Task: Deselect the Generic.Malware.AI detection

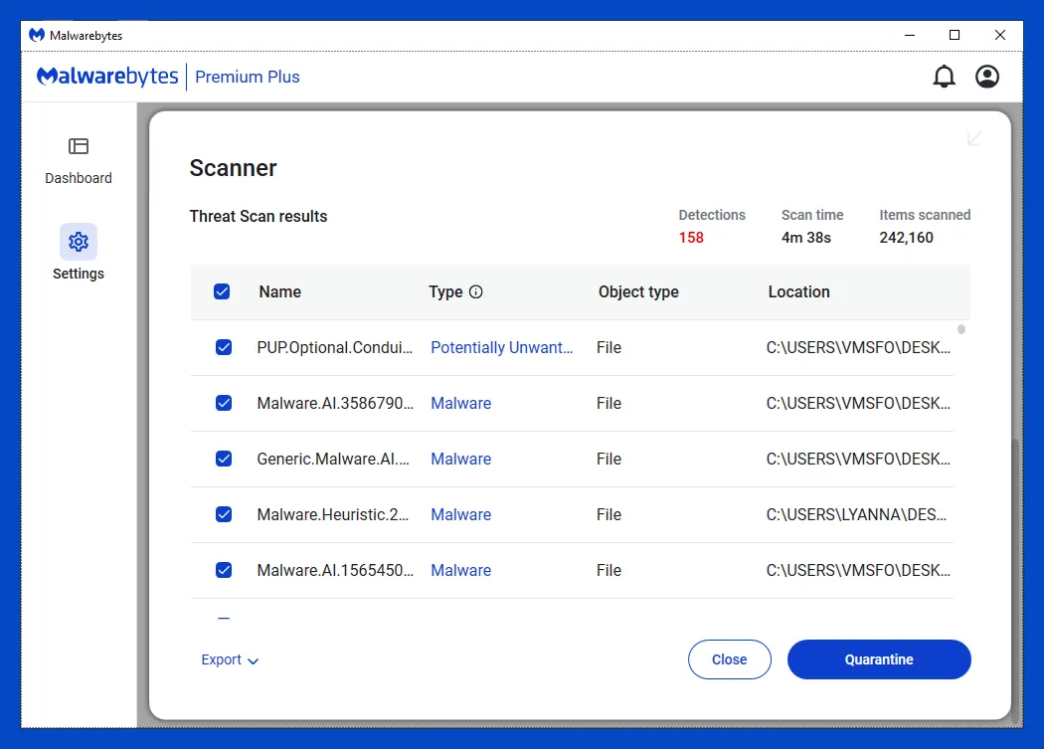Action: (224, 460)
